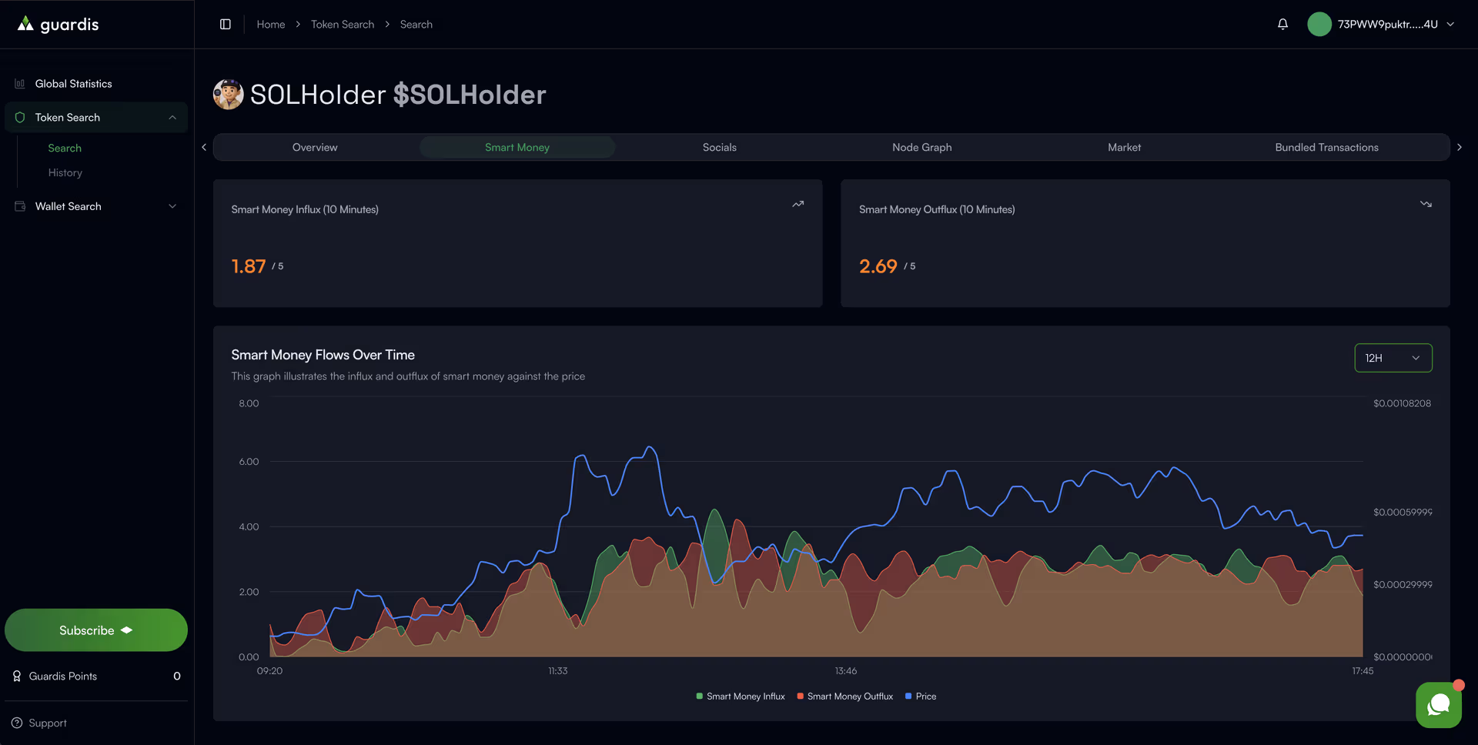Toggle Smart Money Outflux legend series
The height and width of the screenshot is (745, 1478).
pyautogui.click(x=844, y=697)
